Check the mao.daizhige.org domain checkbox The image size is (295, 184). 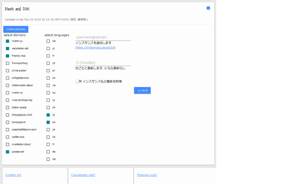(x=7, y=100)
